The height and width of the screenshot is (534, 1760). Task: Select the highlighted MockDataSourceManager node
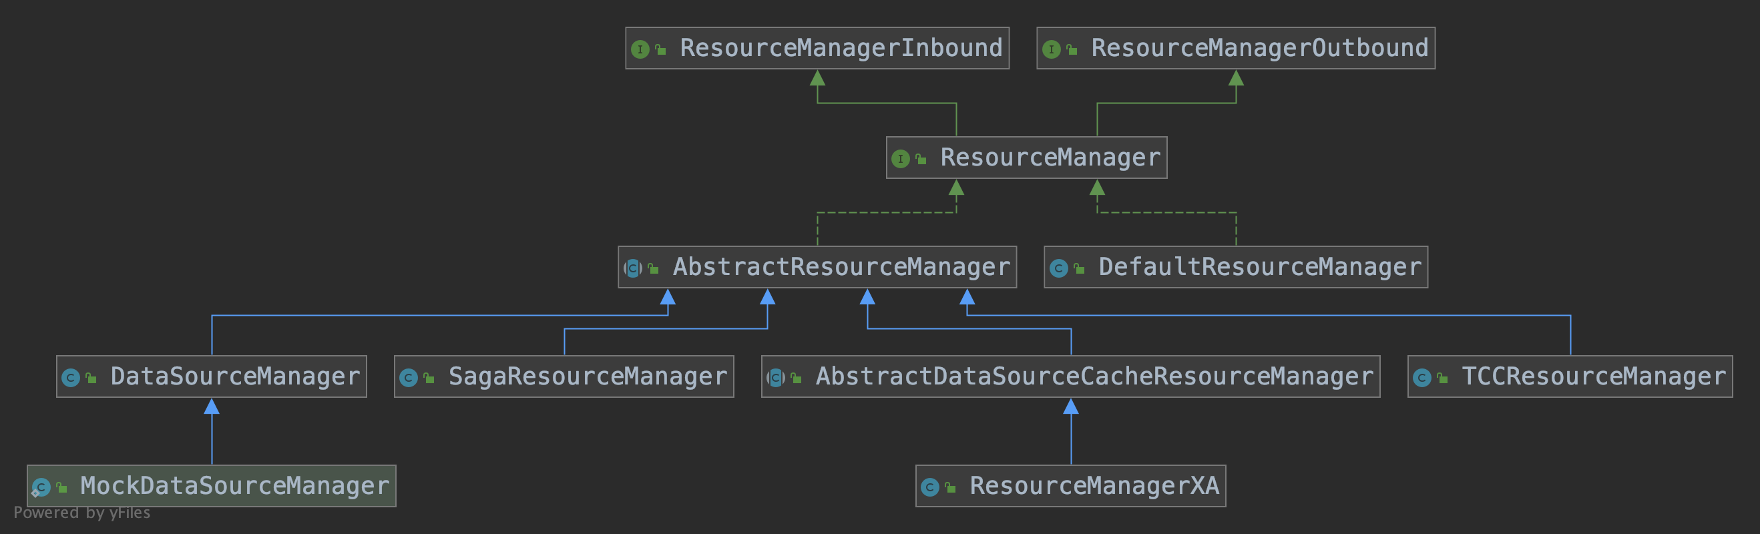(234, 485)
